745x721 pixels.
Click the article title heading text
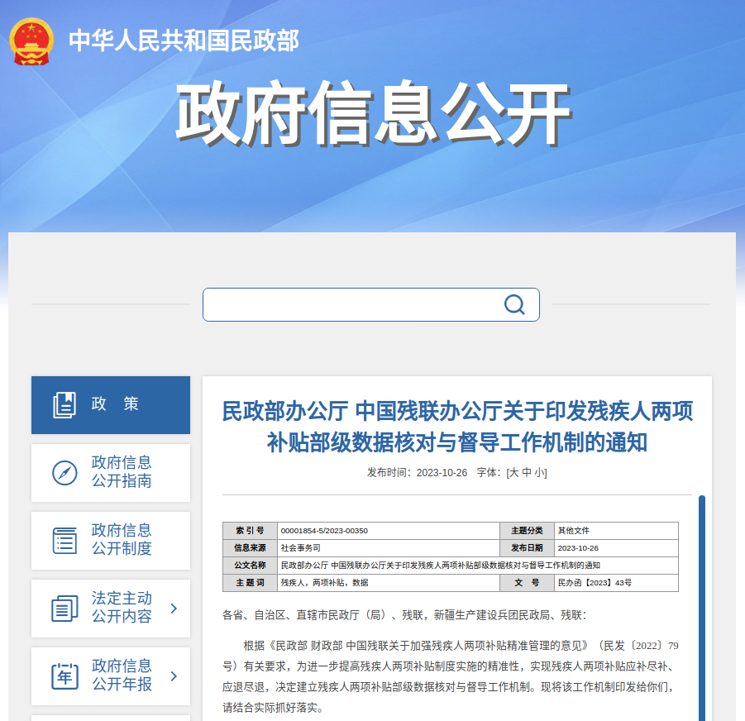coord(457,426)
